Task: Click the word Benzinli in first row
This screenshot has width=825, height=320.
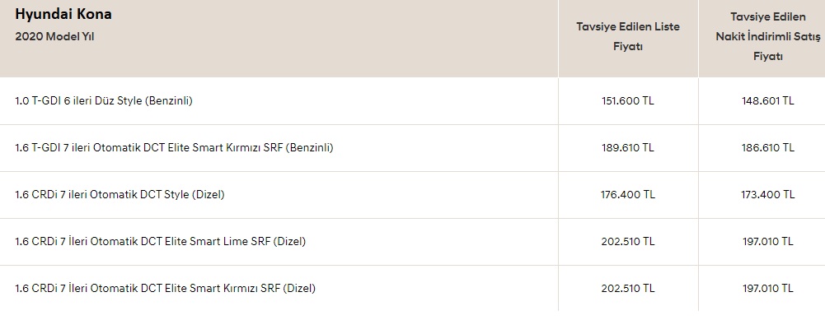Action: (x=168, y=101)
